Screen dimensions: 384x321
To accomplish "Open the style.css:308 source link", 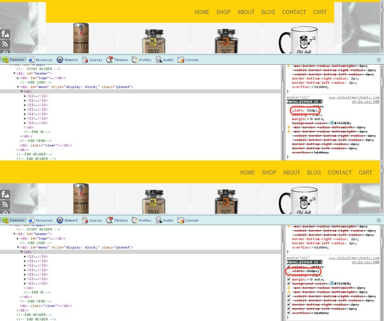I will (365, 102).
